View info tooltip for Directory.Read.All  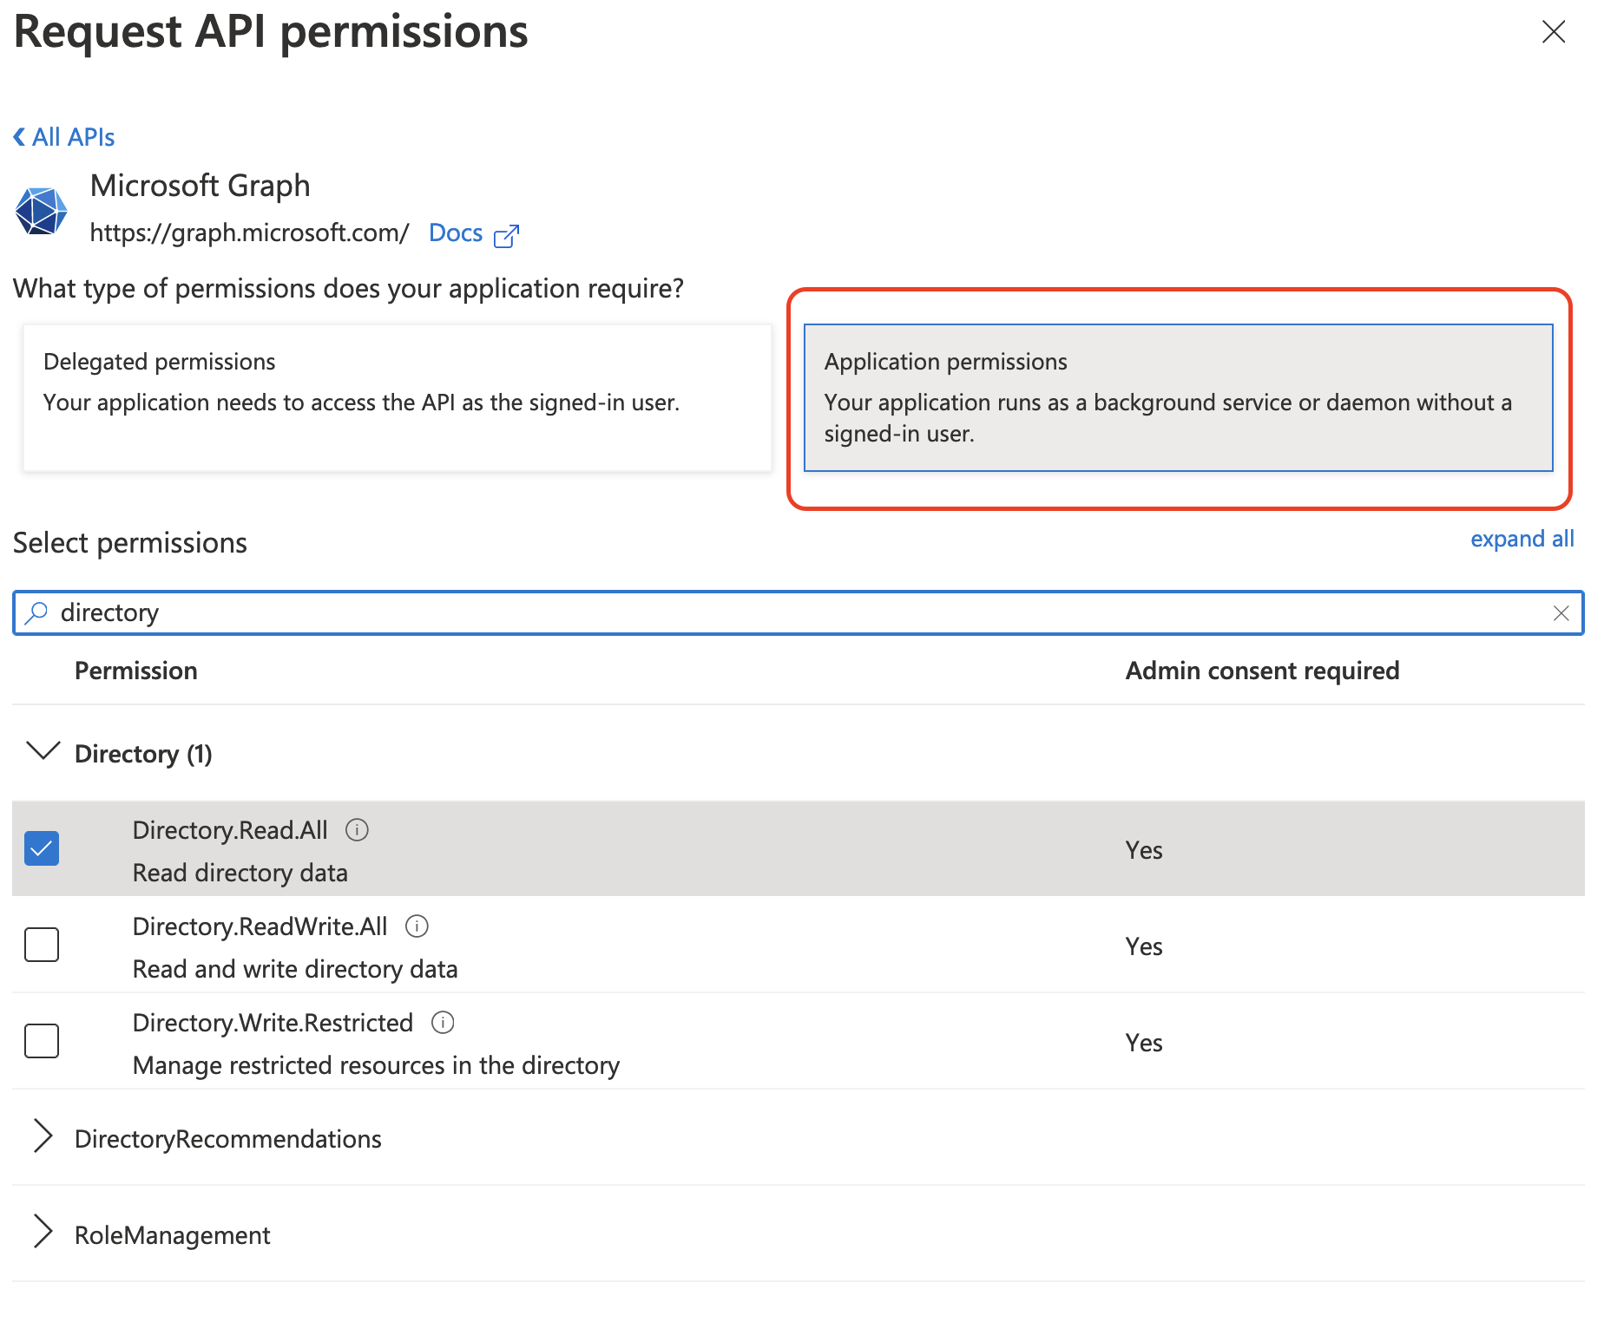point(358,829)
